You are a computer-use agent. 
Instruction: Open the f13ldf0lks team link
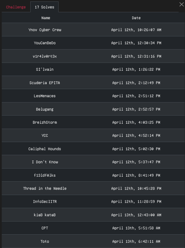[45, 176]
